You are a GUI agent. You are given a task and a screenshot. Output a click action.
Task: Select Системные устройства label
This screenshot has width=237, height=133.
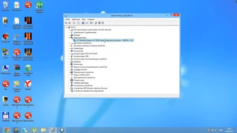tap(83, 86)
